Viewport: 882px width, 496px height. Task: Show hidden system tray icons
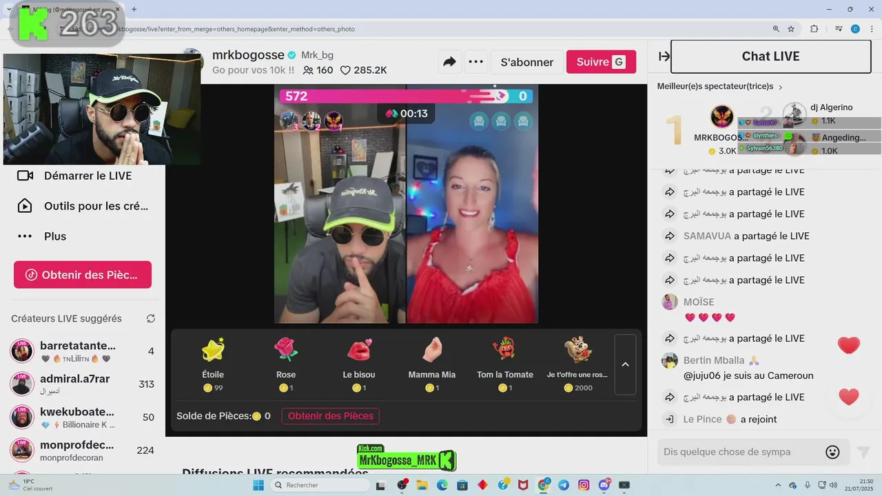click(x=778, y=485)
